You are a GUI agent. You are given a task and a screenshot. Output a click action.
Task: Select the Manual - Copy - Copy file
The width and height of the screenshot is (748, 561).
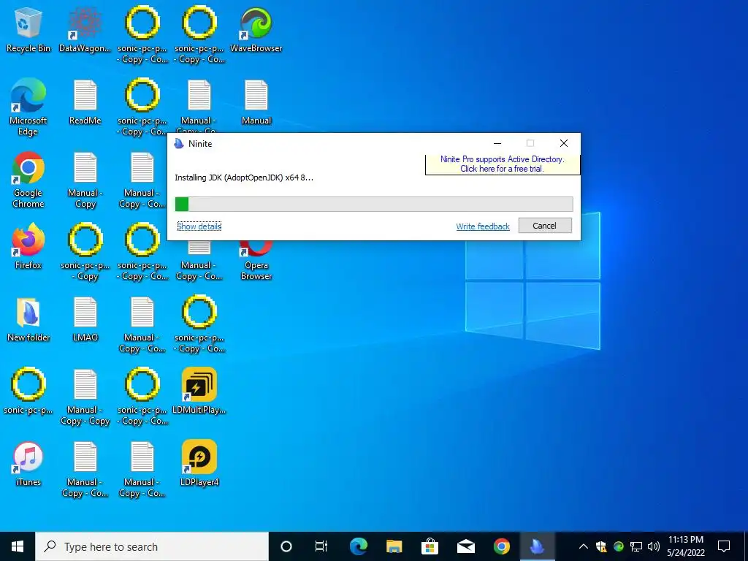(85, 397)
